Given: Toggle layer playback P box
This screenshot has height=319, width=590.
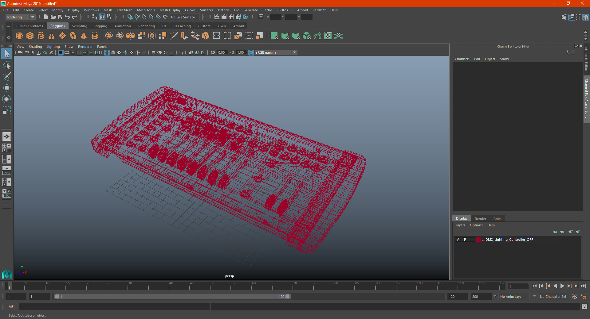Looking at the screenshot, I should (x=465, y=240).
